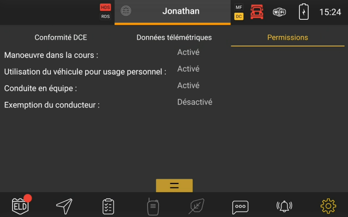Open the navigation arrow icon
This screenshot has width=348, height=217.
(64, 206)
